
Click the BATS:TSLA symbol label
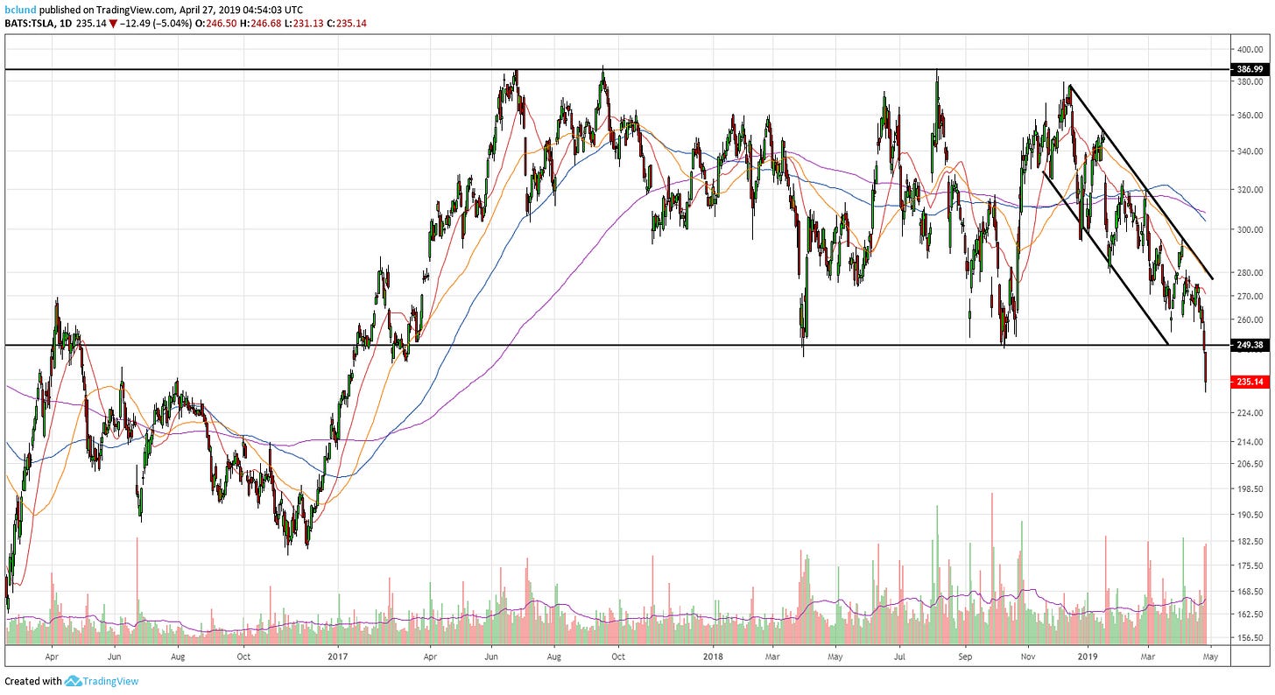click(28, 24)
